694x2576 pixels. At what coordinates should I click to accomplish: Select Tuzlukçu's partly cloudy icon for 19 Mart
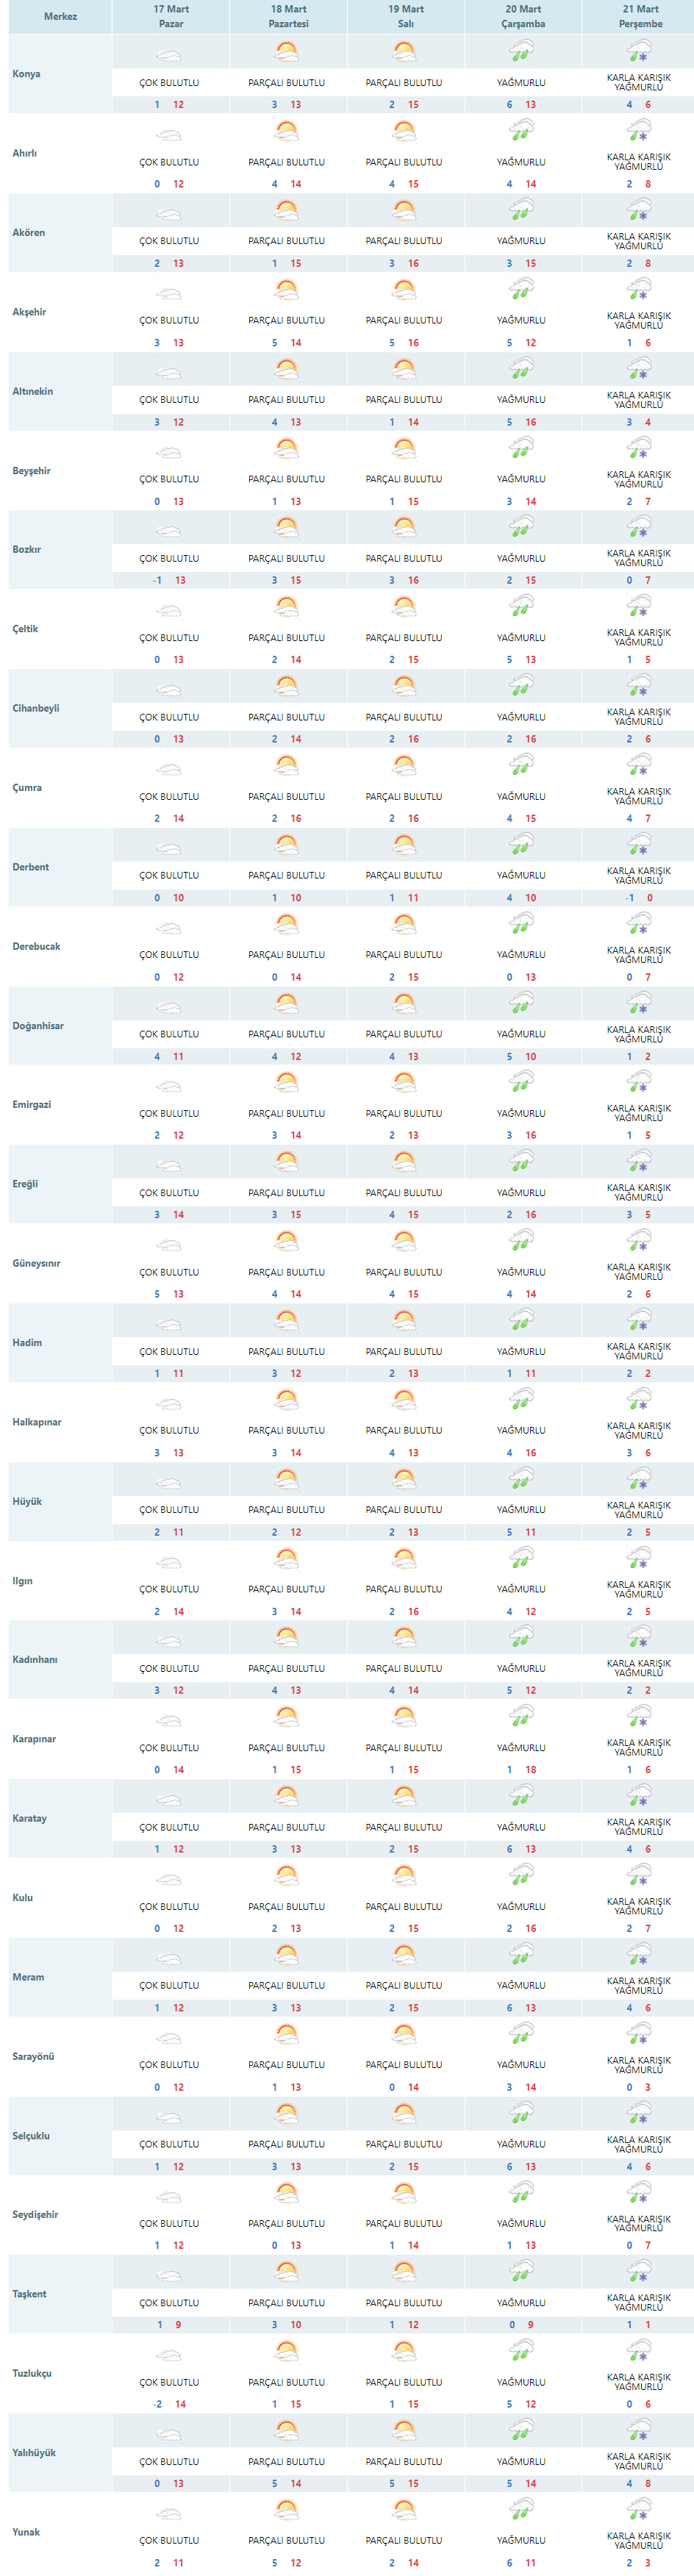404,2350
